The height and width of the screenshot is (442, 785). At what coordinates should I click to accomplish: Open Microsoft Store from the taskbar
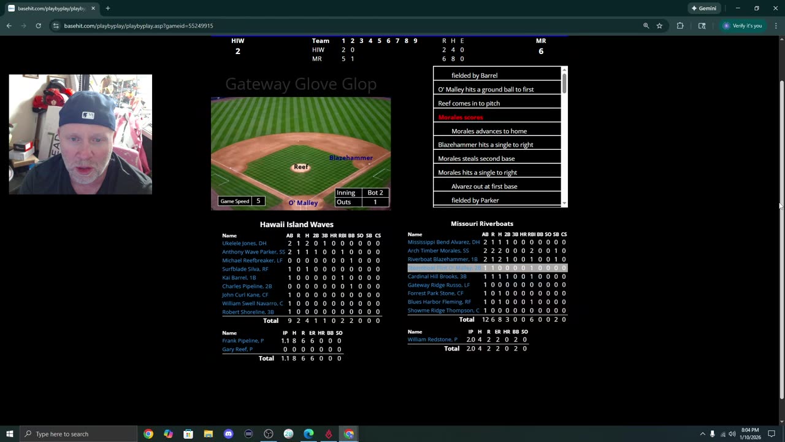[x=188, y=434]
